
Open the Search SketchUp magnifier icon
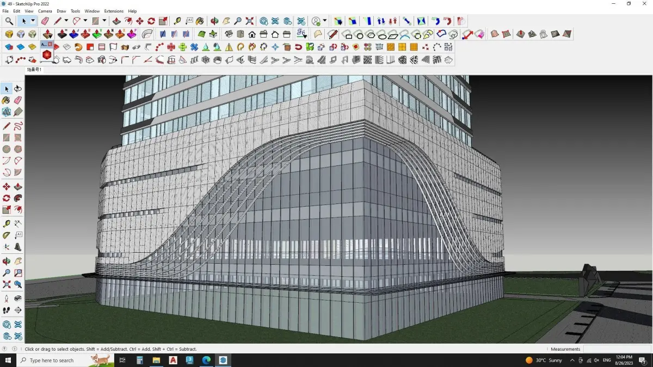pyautogui.click(x=9, y=21)
